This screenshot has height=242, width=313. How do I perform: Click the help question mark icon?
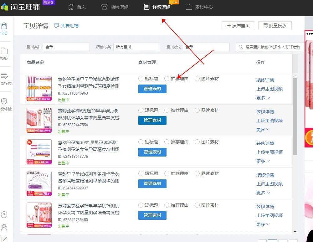pos(4,215)
